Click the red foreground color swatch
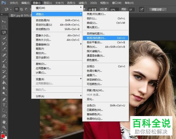Image resolution: width=176 pixels, height=139 pixels. coord(3,136)
